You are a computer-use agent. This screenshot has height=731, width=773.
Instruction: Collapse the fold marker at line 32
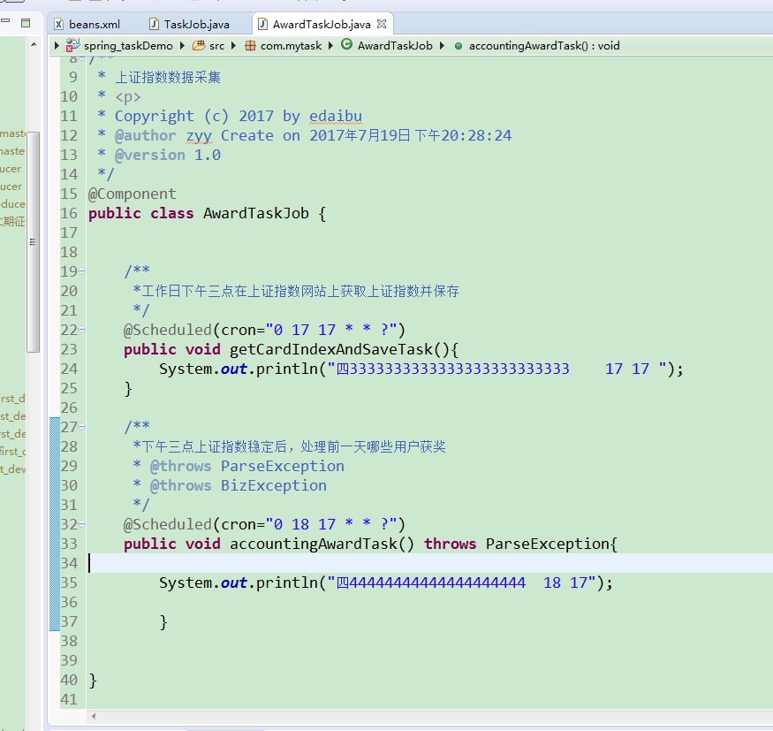pyautogui.click(x=82, y=524)
